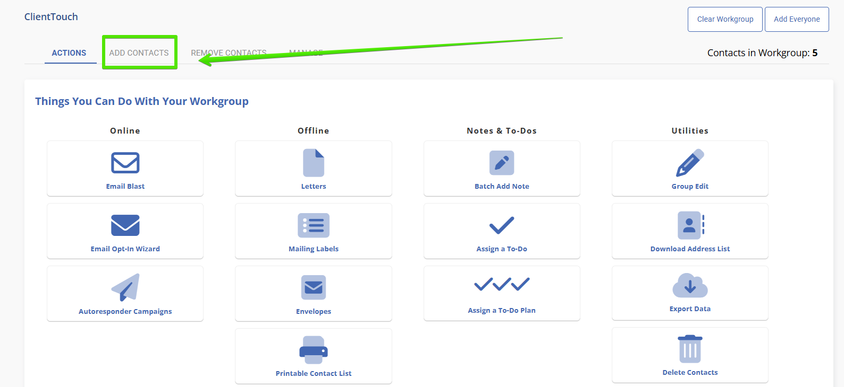
Task: Click the Delete Contacts trash icon
Action: 690,349
